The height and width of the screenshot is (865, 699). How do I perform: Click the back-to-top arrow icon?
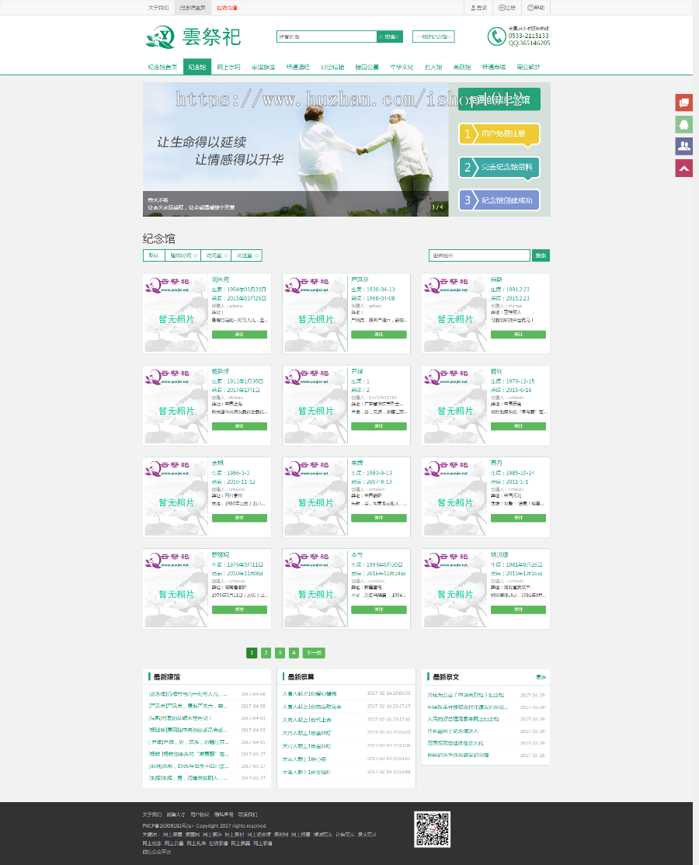(x=683, y=168)
